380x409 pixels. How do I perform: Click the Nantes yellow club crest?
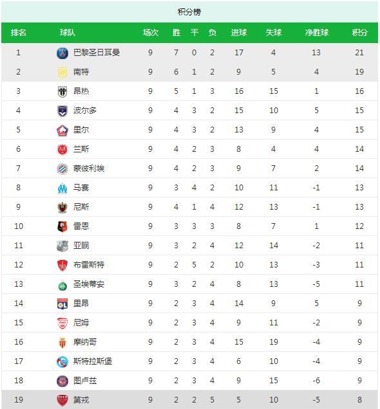62,72
